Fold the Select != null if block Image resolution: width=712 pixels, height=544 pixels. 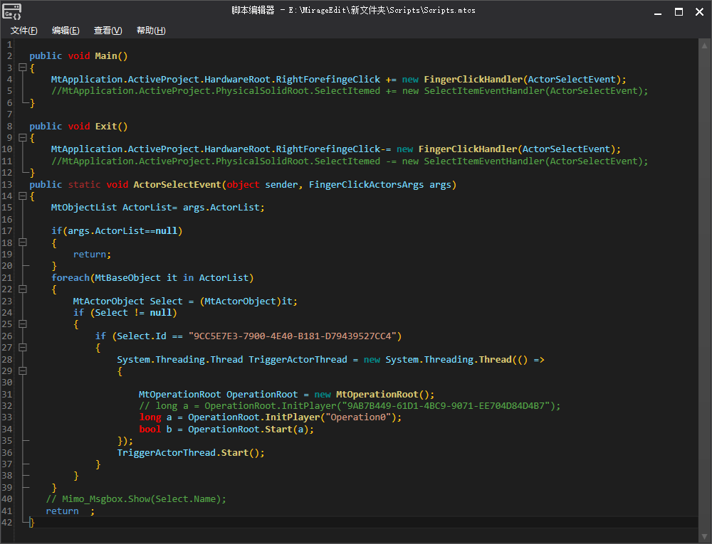[x=23, y=324]
